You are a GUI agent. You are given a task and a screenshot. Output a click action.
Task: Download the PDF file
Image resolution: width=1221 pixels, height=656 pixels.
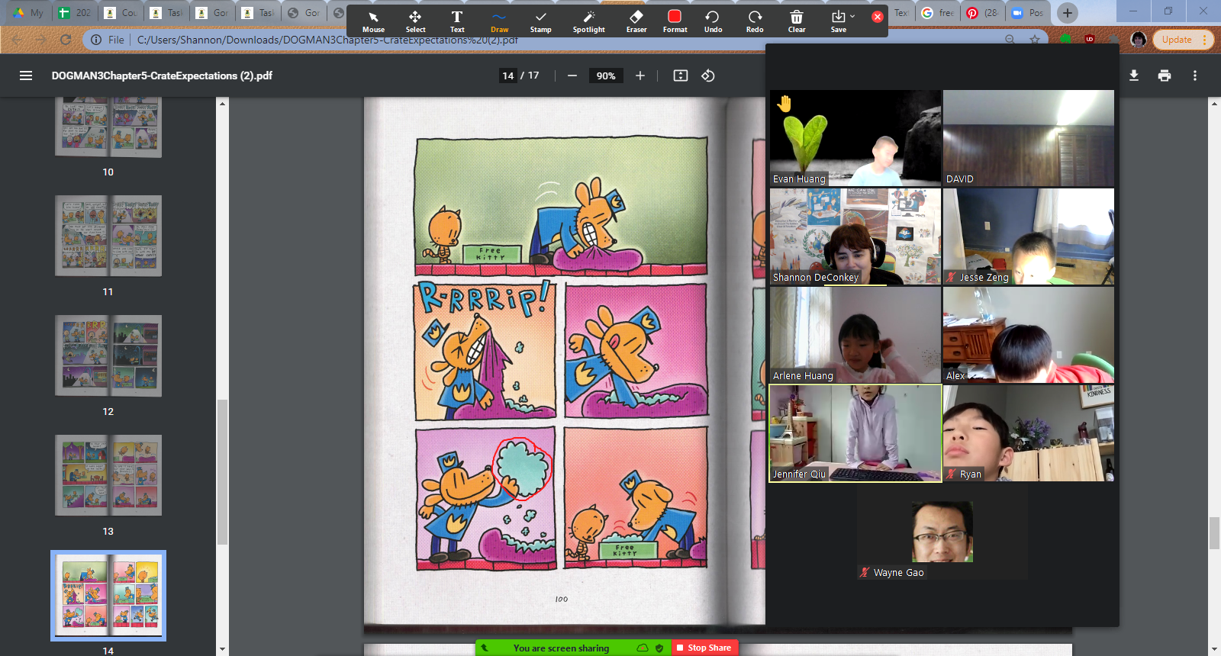[x=1134, y=76]
